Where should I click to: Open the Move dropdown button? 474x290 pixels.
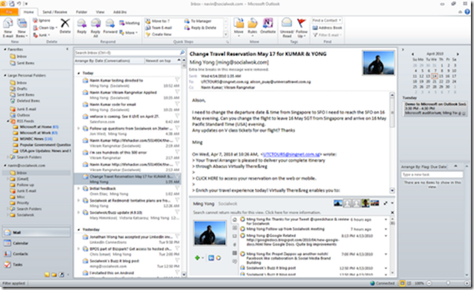coord(239,28)
